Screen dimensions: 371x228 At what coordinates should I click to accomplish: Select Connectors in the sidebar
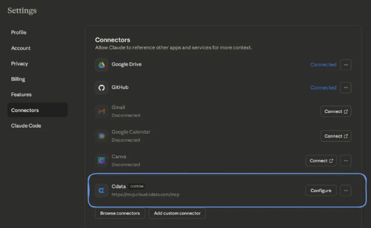click(x=37, y=110)
